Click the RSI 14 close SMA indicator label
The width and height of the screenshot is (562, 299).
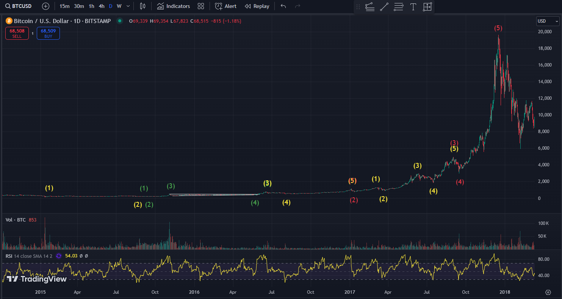[30, 256]
